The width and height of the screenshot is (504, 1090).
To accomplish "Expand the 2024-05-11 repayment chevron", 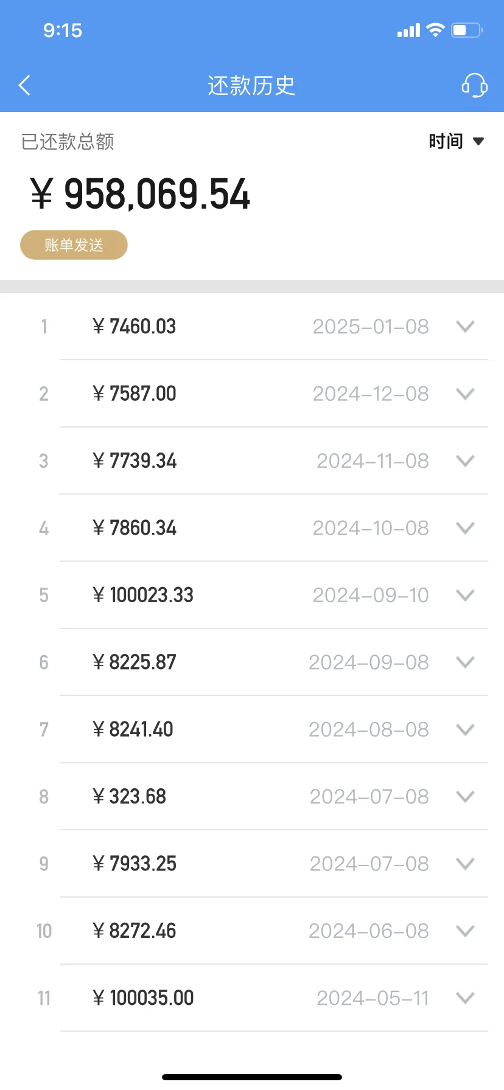I will coord(465,998).
